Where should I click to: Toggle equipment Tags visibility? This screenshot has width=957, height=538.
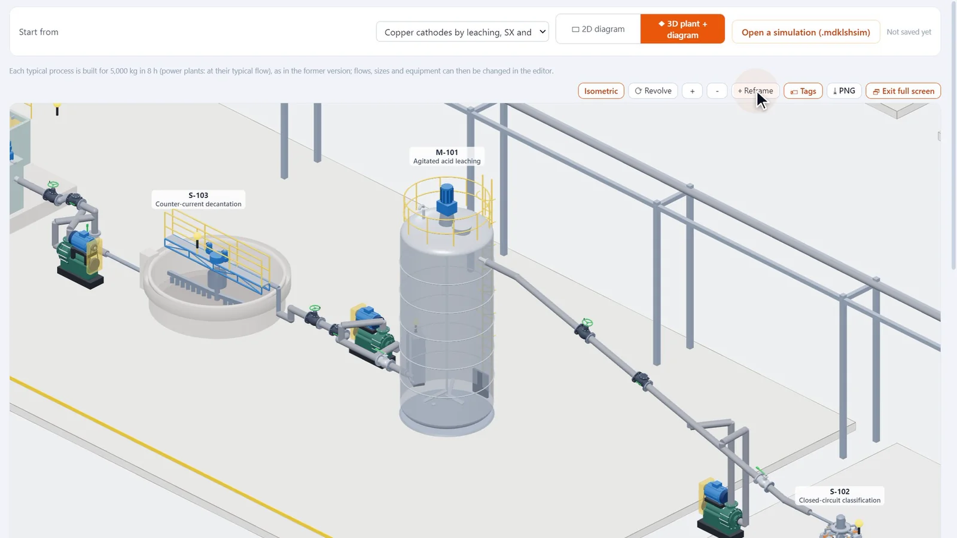[x=803, y=91]
